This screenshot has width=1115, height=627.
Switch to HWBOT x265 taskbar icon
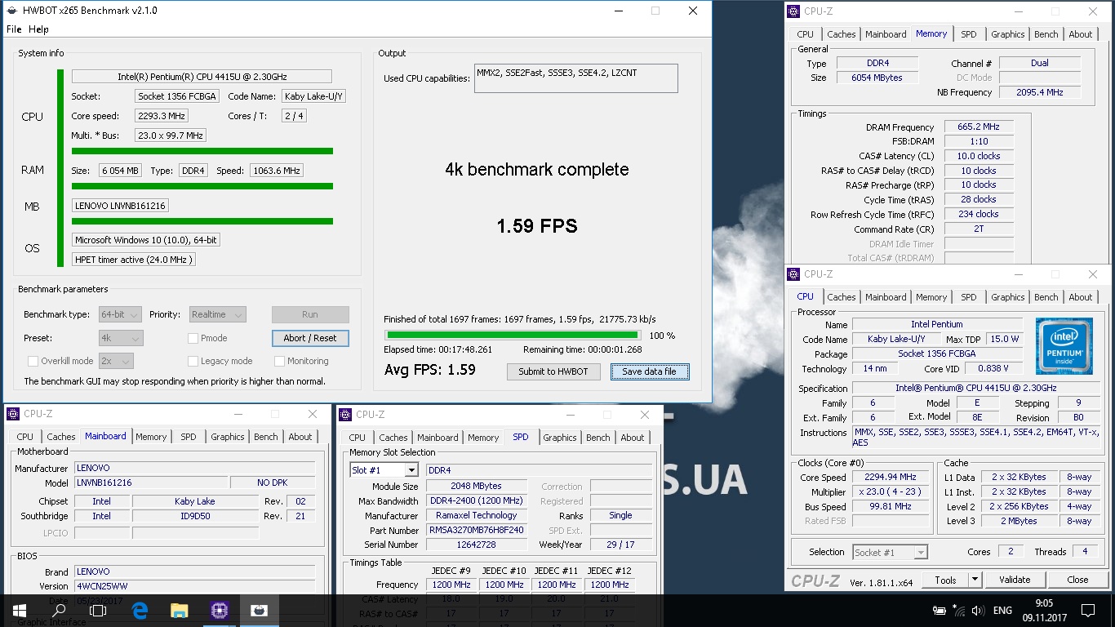point(259,610)
